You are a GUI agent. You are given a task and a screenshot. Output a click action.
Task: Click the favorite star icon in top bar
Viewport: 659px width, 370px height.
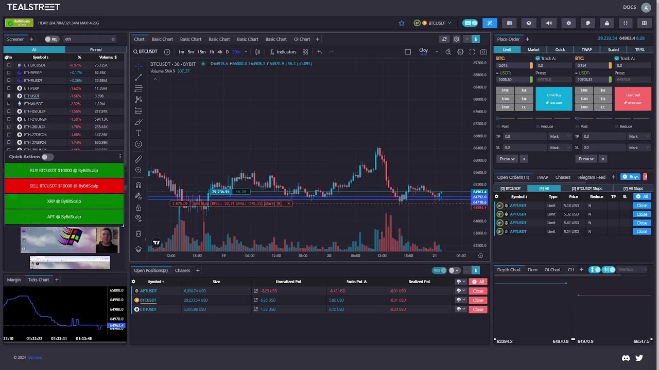click(x=402, y=23)
